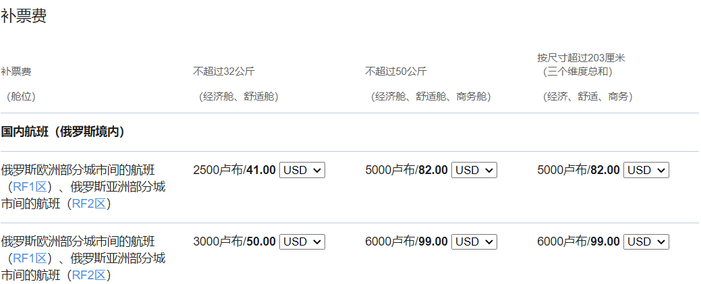Follow the RF1区 link in the 3000卢布 row

click(30, 258)
